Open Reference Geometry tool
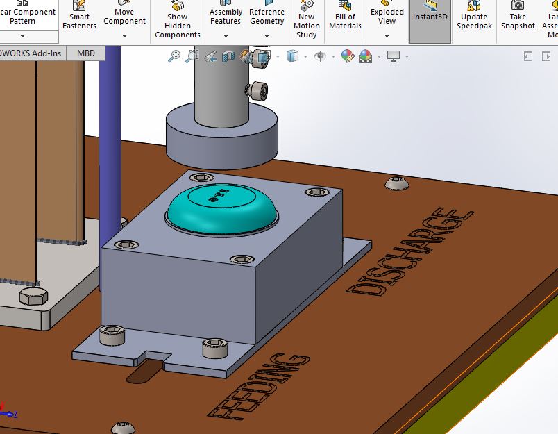558x434 pixels. tap(267, 13)
